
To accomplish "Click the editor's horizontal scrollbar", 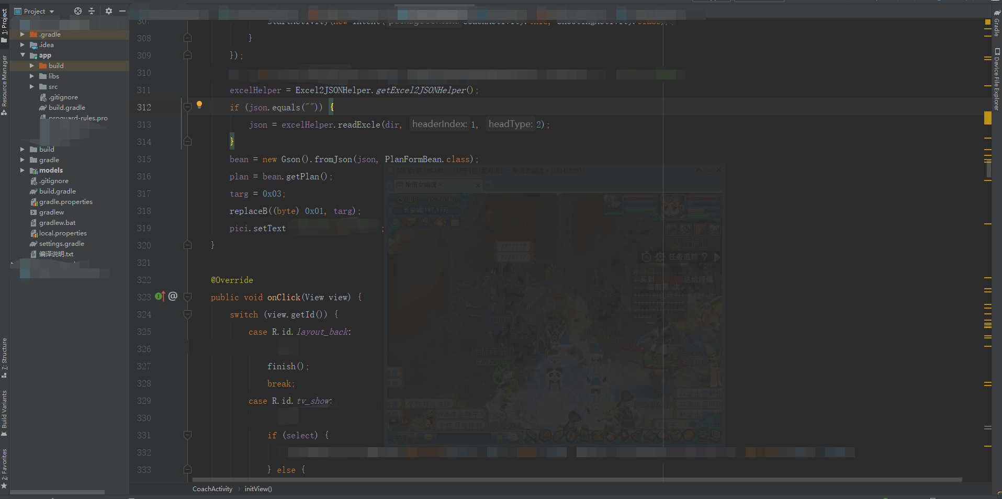I will click(x=576, y=479).
